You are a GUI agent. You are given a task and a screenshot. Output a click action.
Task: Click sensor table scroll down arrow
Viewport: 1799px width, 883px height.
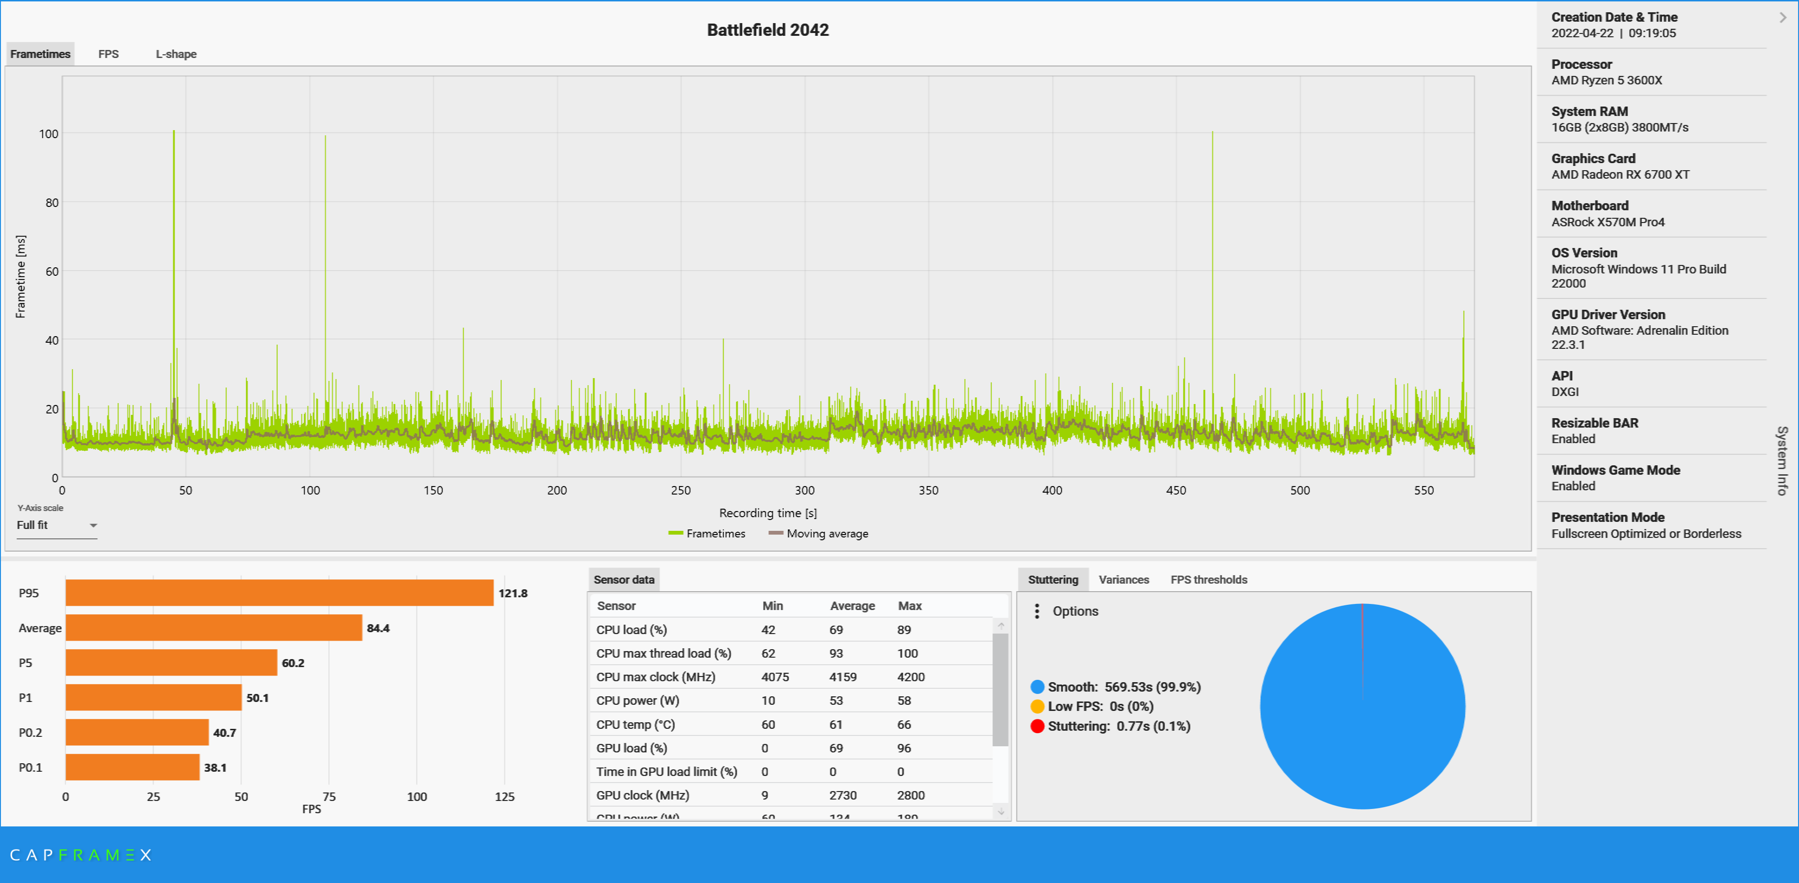pos(1001,811)
